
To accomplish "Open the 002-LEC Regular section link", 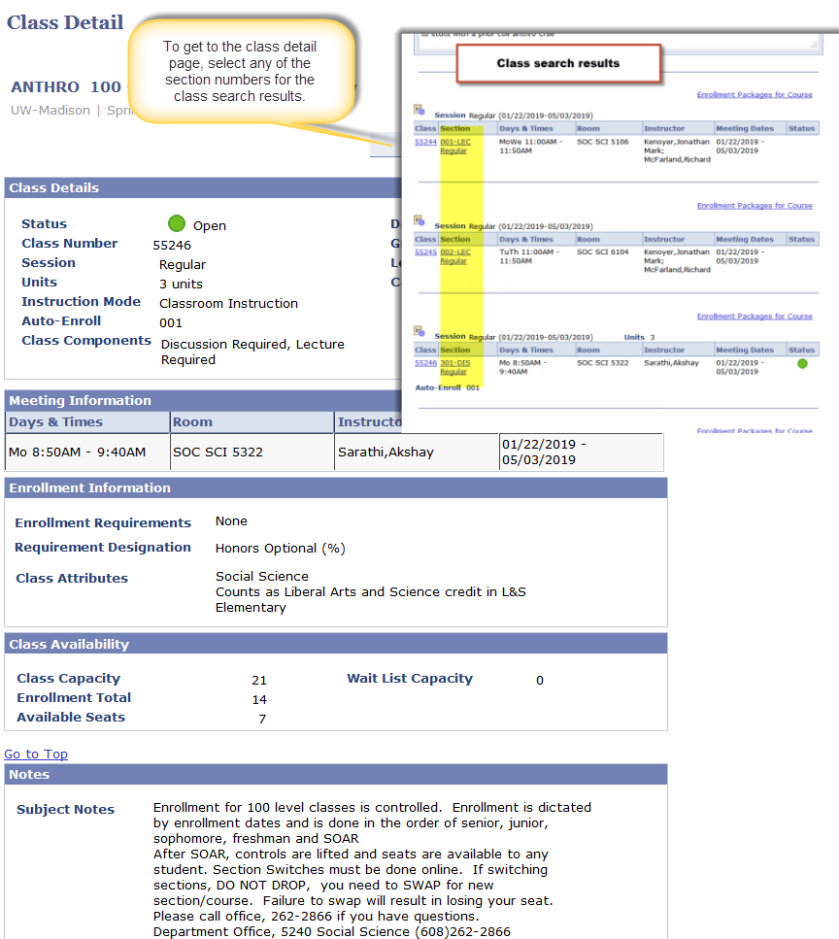I will tap(455, 256).
